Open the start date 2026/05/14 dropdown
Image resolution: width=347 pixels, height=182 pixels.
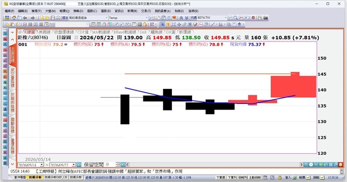[x=42, y=165]
